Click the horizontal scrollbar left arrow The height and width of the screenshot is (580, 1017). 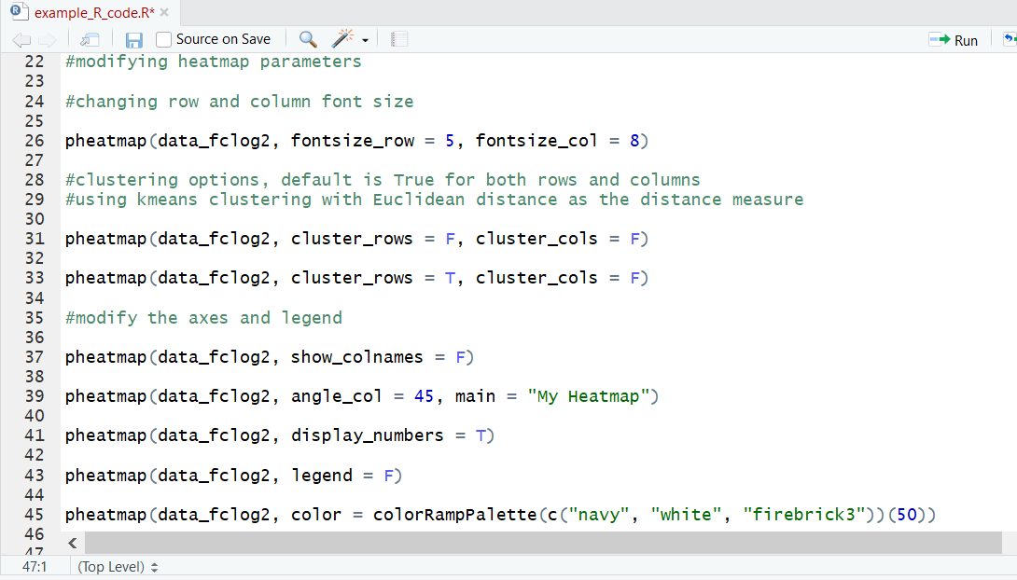[x=72, y=543]
